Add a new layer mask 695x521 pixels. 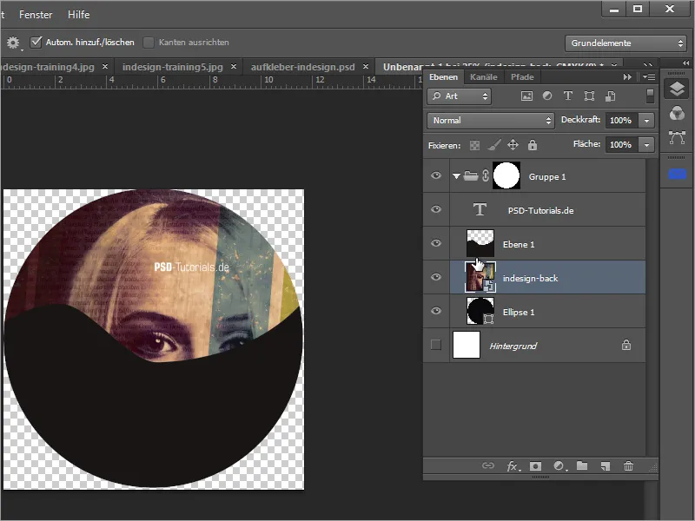pos(535,466)
